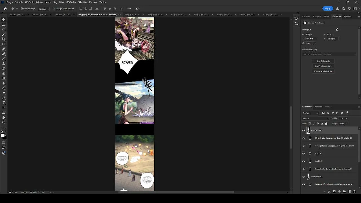Viewport: 361px width, 203px height.
Task: Click the İçeriği Düzenle button
Action: [323, 61]
